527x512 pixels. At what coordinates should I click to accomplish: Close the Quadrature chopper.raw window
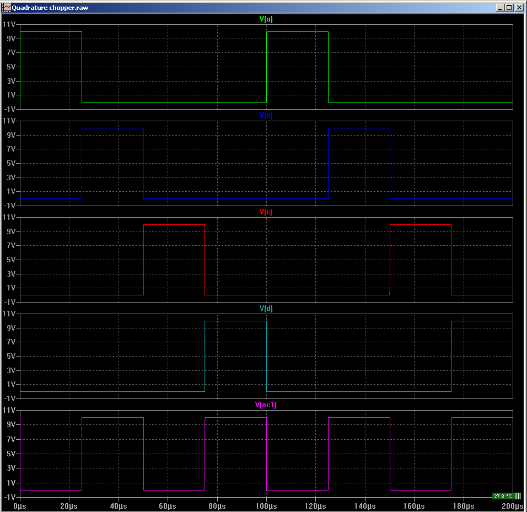[x=518, y=8]
